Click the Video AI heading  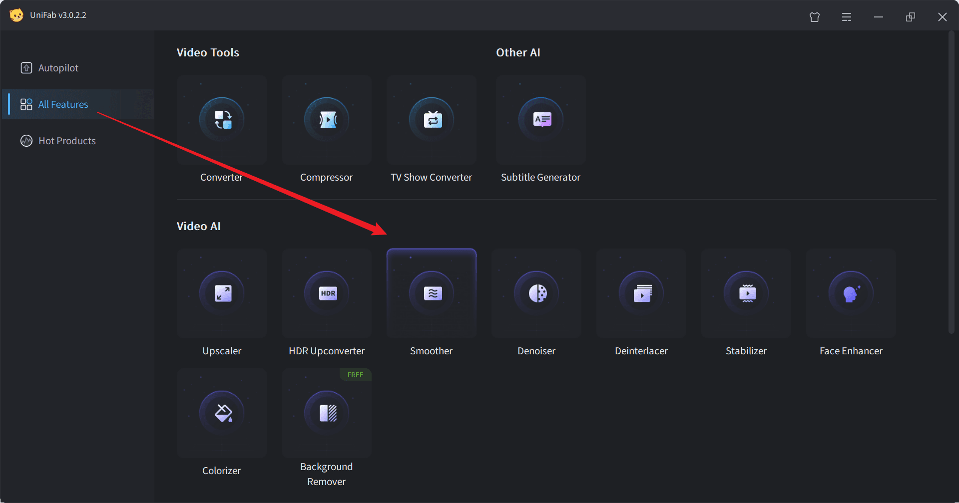(x=199, y=226)
